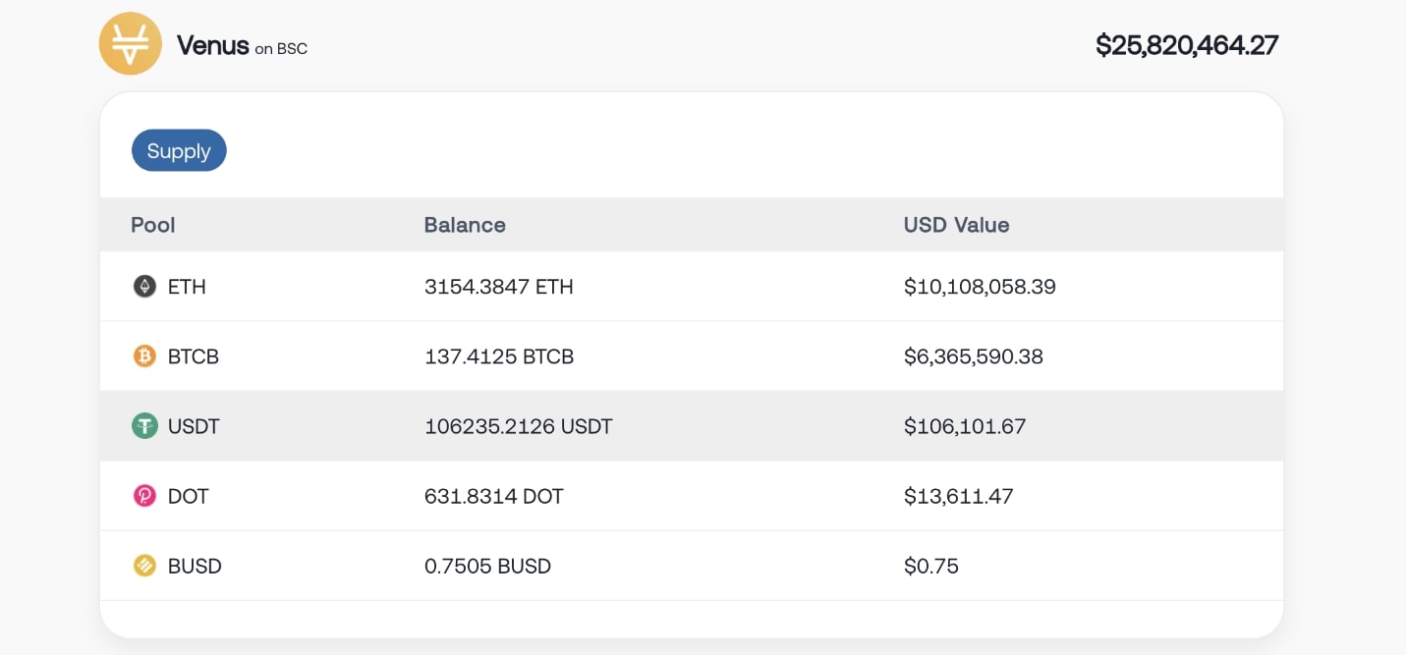1406x655 pixels.
Task: Click the BTCB bitcoin token icon
Action: 144,356
